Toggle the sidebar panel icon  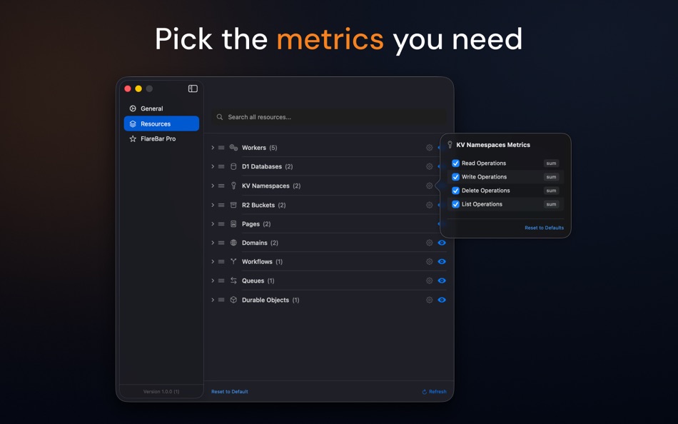(x=193, y=89)
